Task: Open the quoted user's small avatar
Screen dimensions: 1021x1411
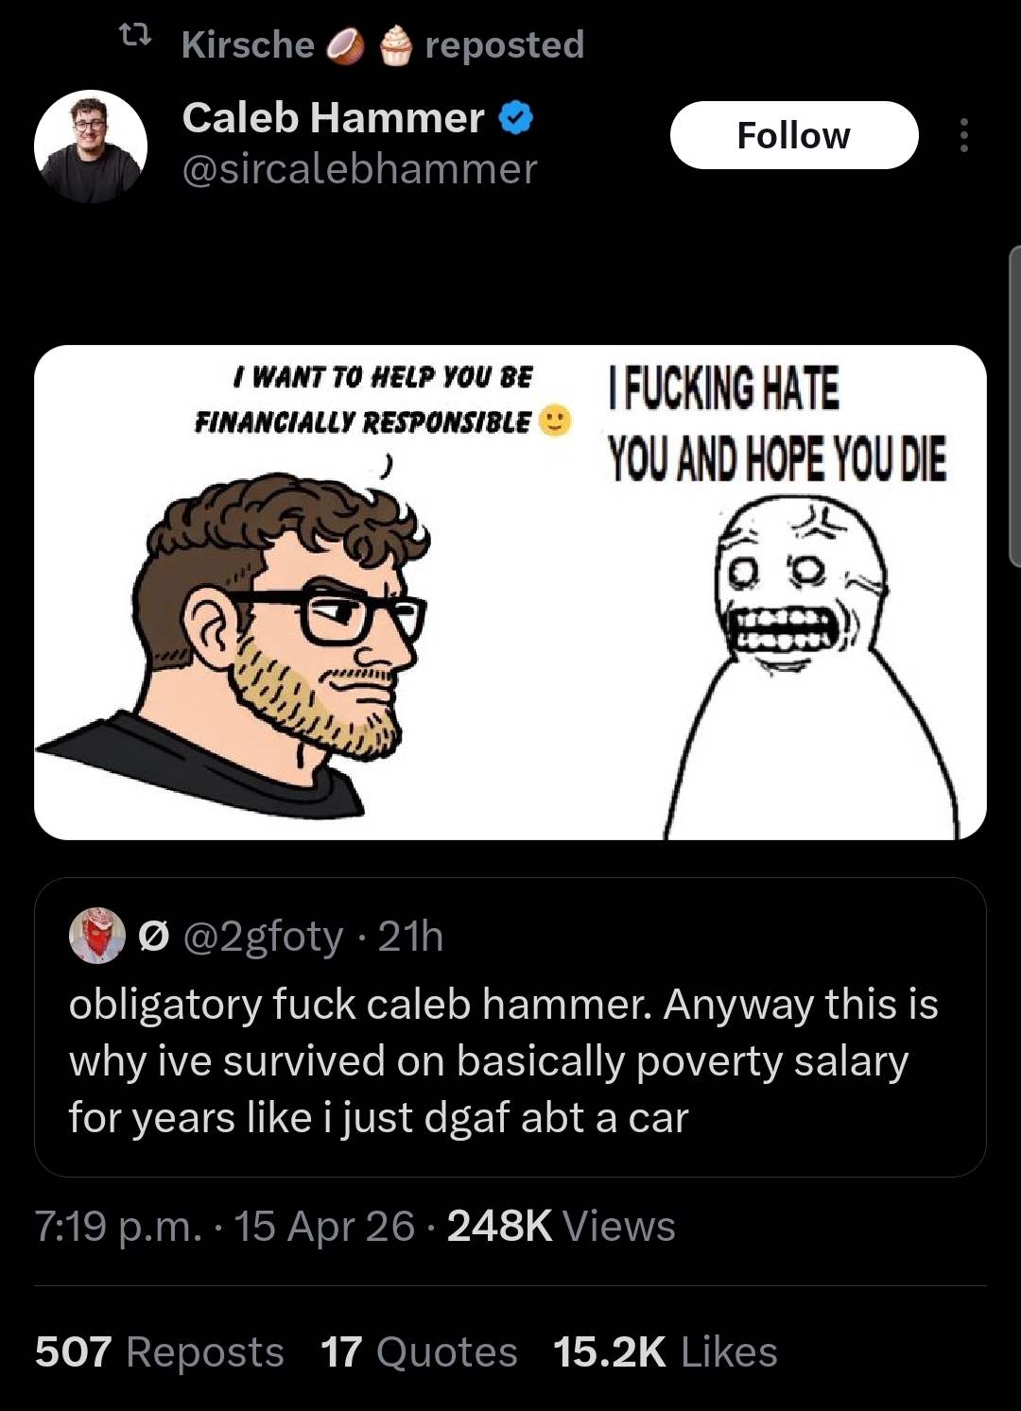Action: (x=97, y=936)
